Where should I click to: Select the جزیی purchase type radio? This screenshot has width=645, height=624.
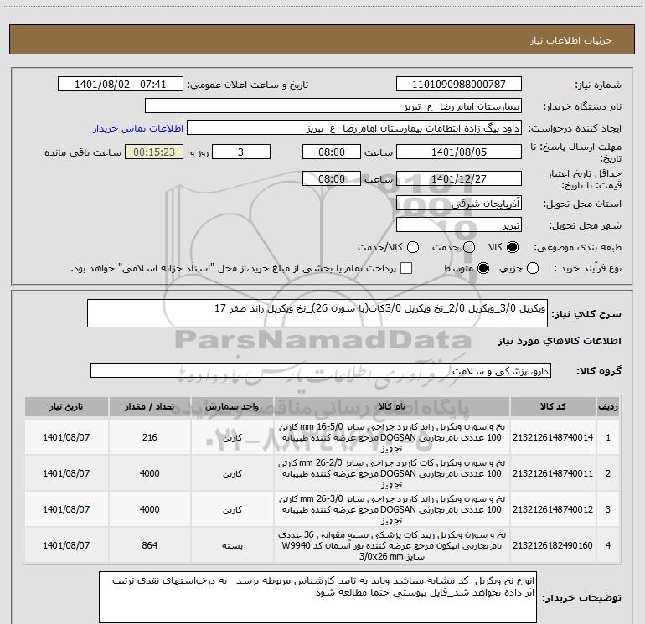pos(533,268)
